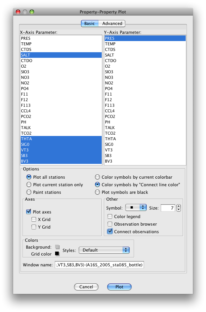Image resolution: width=206 pixels, height=312 pixels.
Task: Click the symbol Size input field
Action: click(168, 208)
